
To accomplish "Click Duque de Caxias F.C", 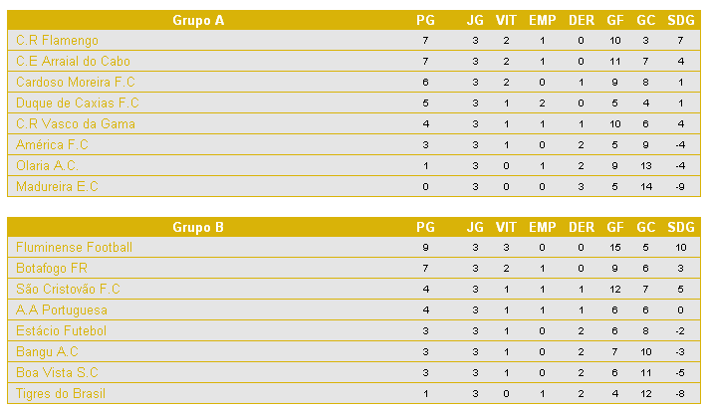I will (x=78, y=102).
